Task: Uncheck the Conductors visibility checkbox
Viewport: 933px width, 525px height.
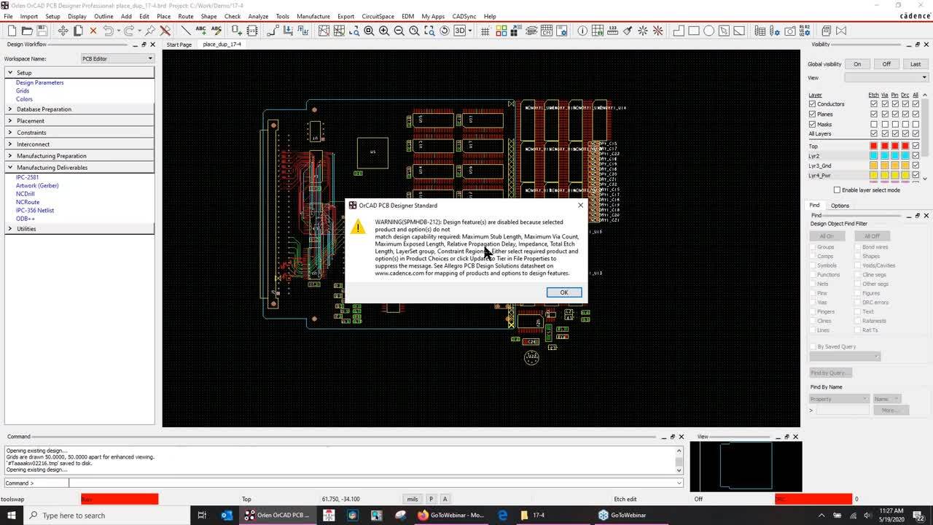Action: pos(812,104)
